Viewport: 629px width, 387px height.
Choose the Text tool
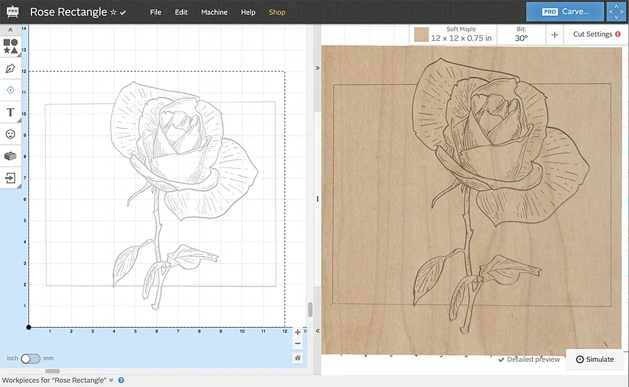click(x=10, y=112)
